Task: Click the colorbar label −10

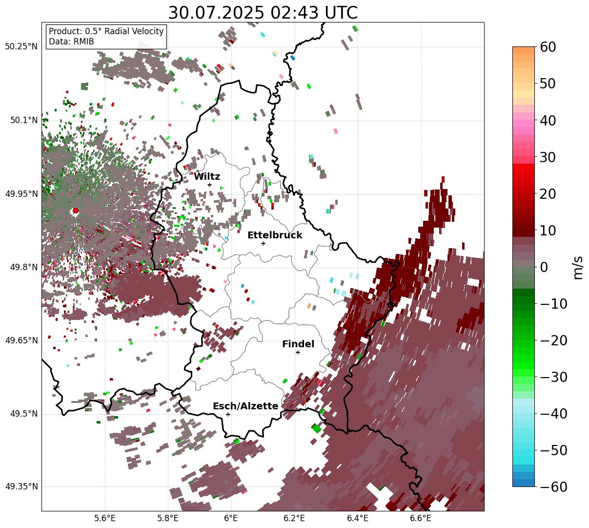Action: (x=553, y=303)
